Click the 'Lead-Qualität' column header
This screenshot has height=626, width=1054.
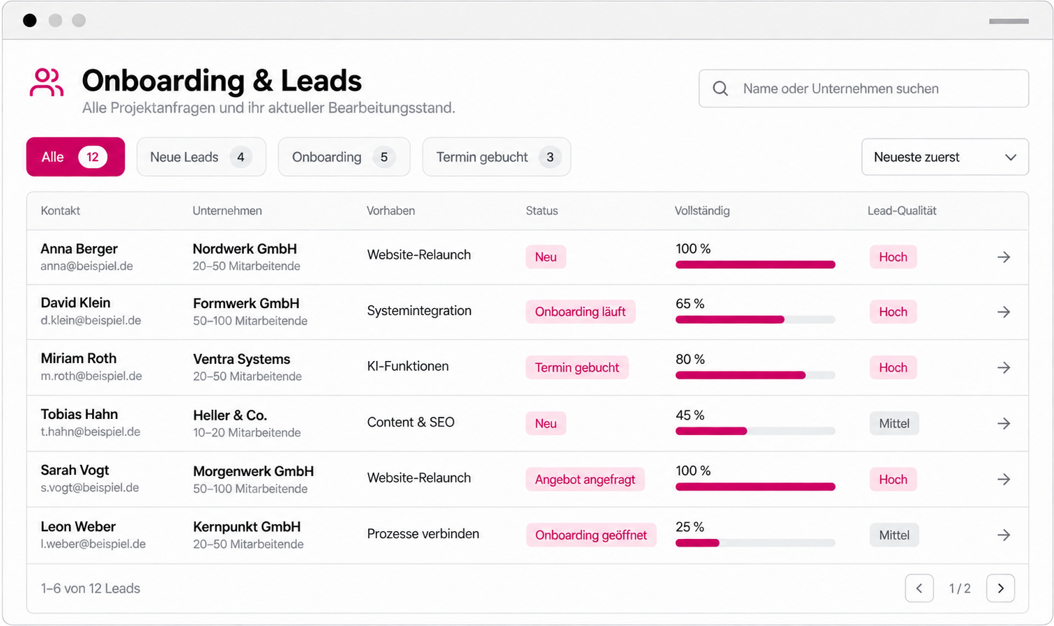coord(902,211)
